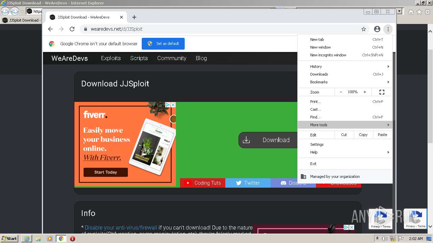Click AdChoices icon on Fiverr ad

167,105
